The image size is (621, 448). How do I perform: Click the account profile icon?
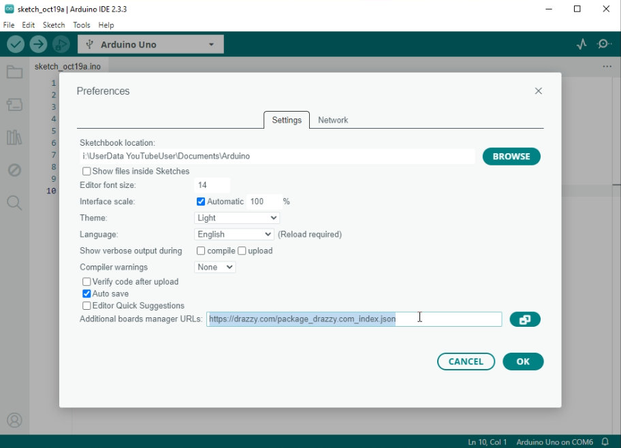click(x=15, y=420)
